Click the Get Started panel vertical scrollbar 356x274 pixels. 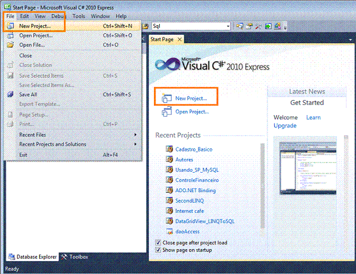346,194
